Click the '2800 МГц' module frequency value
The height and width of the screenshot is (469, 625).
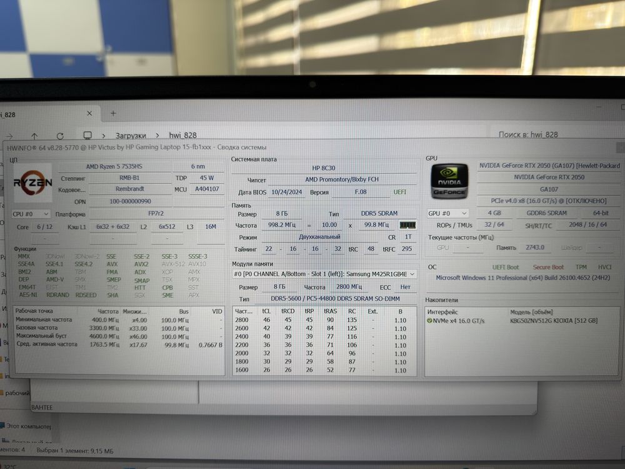coord(349,287)
